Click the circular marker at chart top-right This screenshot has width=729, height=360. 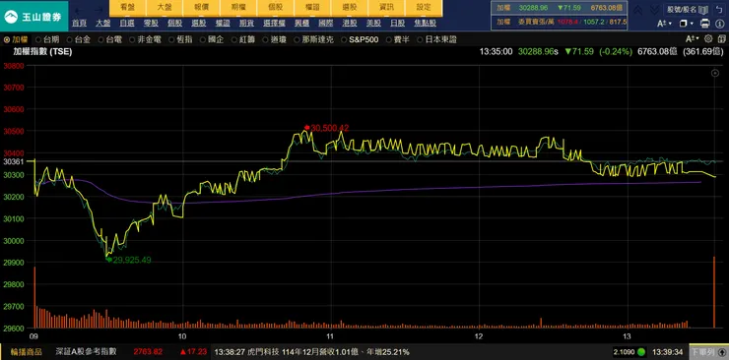[715, 74]
